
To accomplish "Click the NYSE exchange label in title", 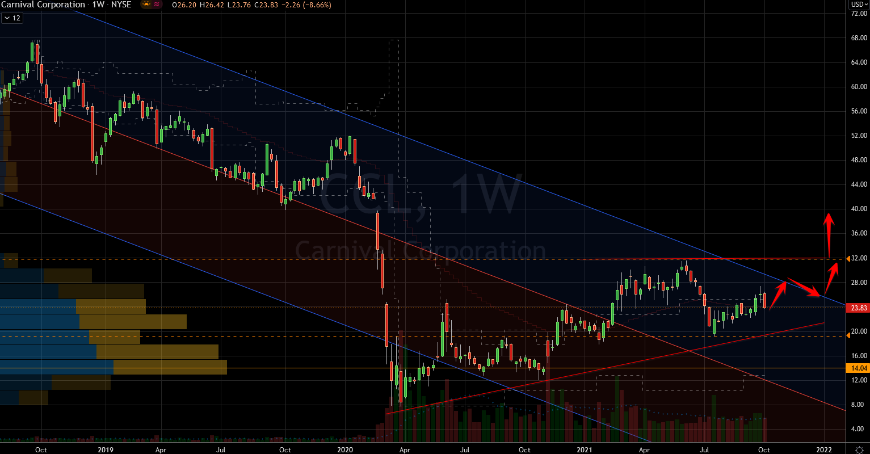I will coord(122,5).
